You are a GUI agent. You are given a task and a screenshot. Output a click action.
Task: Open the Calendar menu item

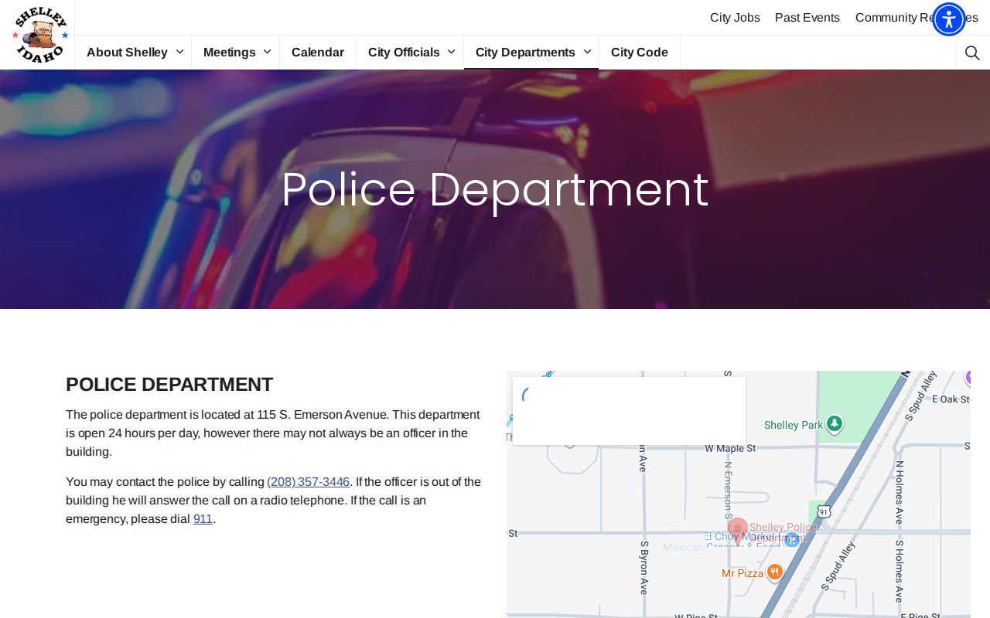[318, 52]
